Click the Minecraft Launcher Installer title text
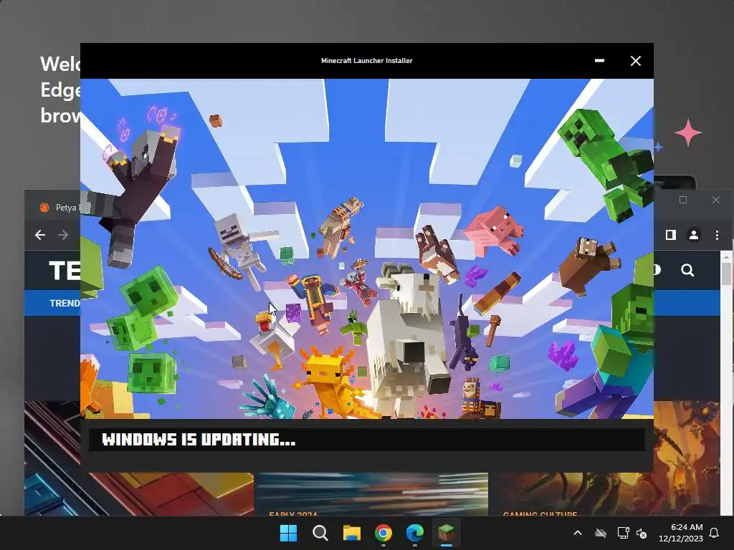Image resolution: width=734 pixels, height=550 pixels. [x=366, y=61]
